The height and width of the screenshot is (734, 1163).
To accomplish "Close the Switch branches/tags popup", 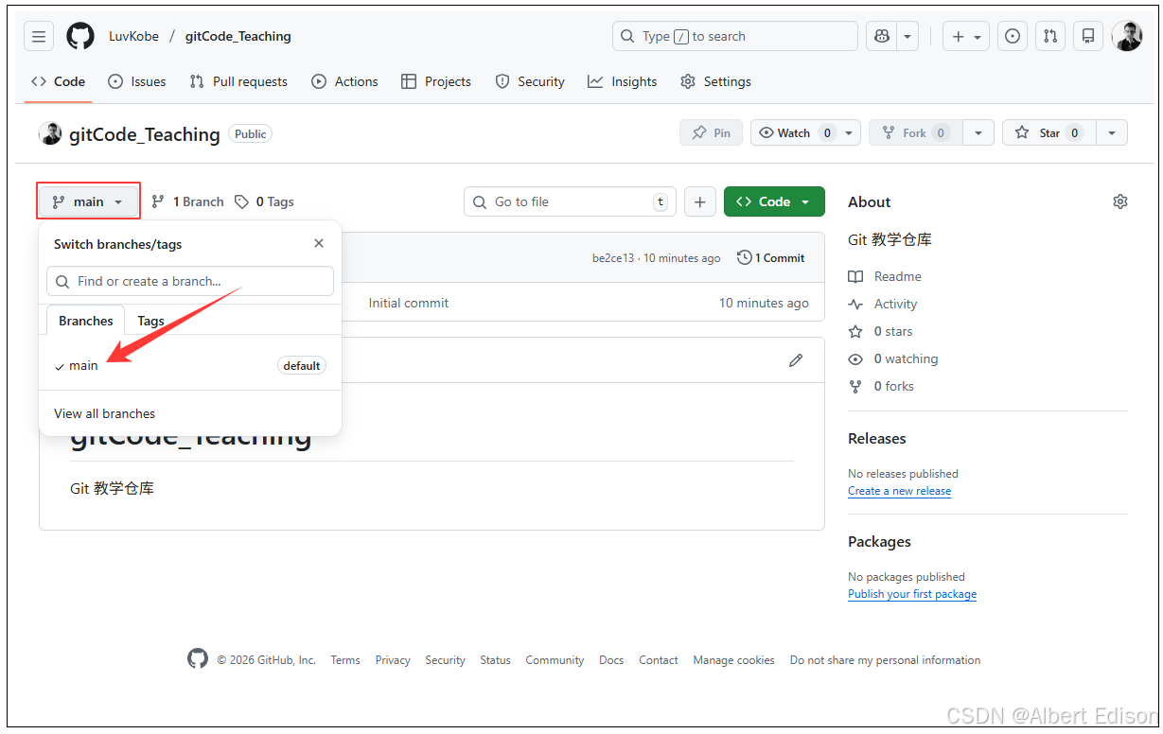I will point(319,244).
